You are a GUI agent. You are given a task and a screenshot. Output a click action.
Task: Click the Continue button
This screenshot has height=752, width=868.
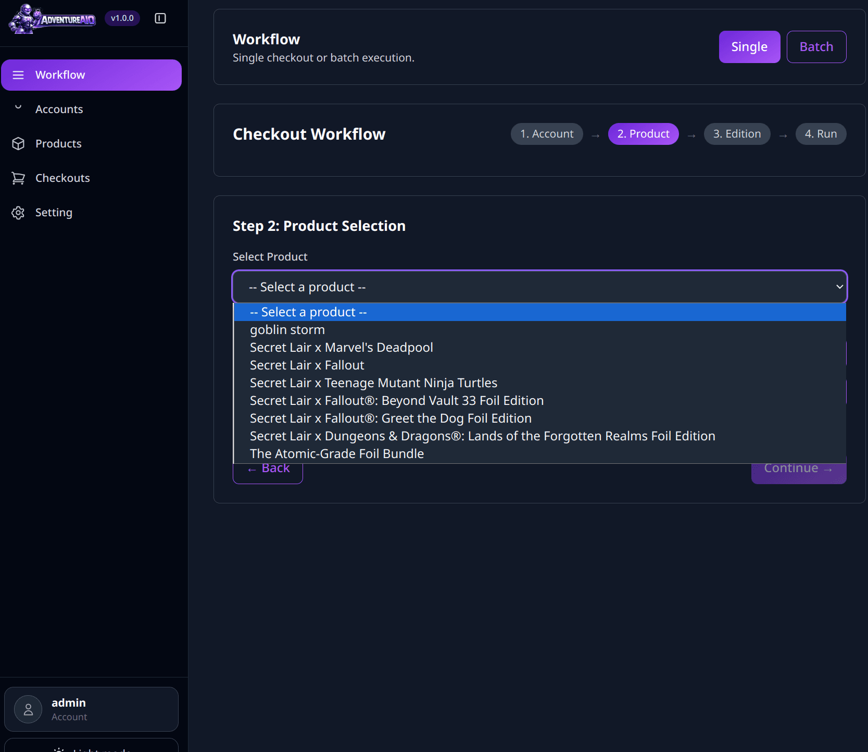tap(798, 472)
